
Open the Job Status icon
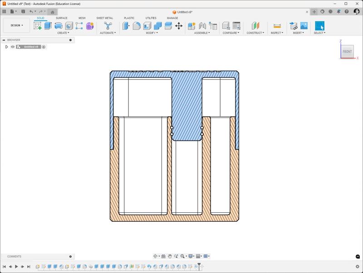point(330,12)
